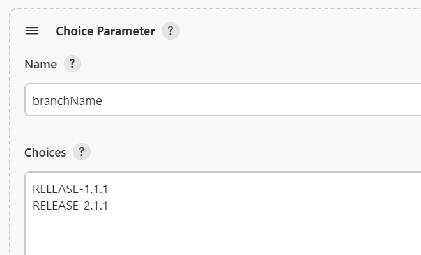Click the hamburger drag handle icon
Viewport: 421px width, 255px height.
point(32,31)
